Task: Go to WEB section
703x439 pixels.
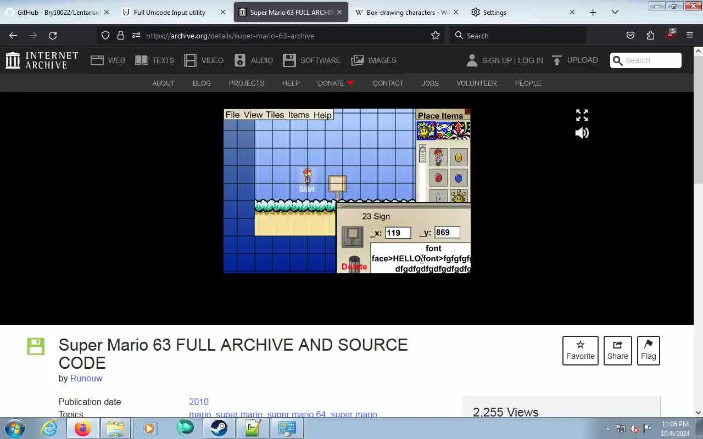Action: click(108, 60)
